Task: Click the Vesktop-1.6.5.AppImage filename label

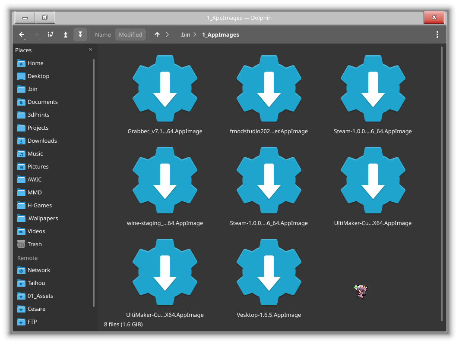Action: pos(269,315)
